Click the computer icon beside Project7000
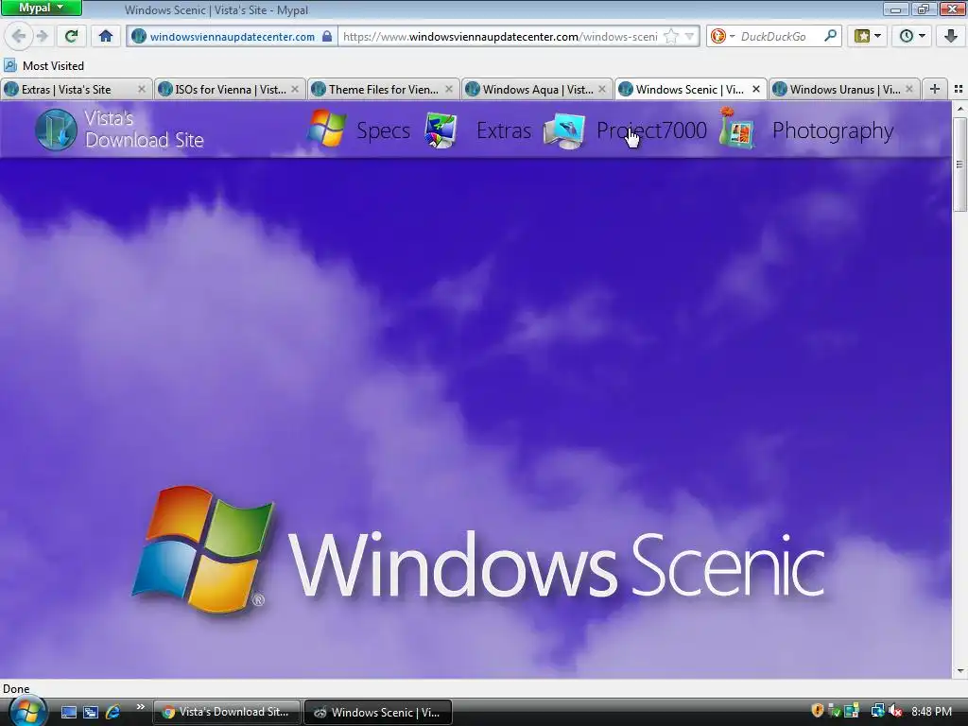The height and width of the screenshot is (726, 968). (x=564, y=130)
